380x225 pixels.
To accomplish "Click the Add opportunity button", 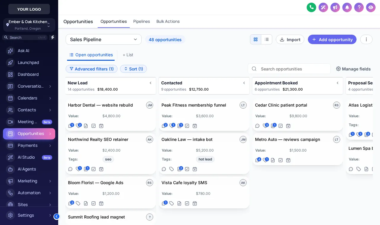I will pos(332,39).
